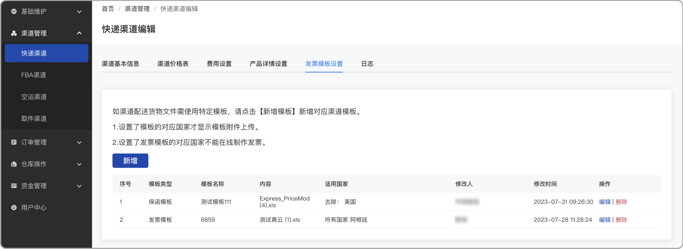Switch to the 产品详情设置 tab
This screenshot has height=249, width=683.
[x=268, y=64]
